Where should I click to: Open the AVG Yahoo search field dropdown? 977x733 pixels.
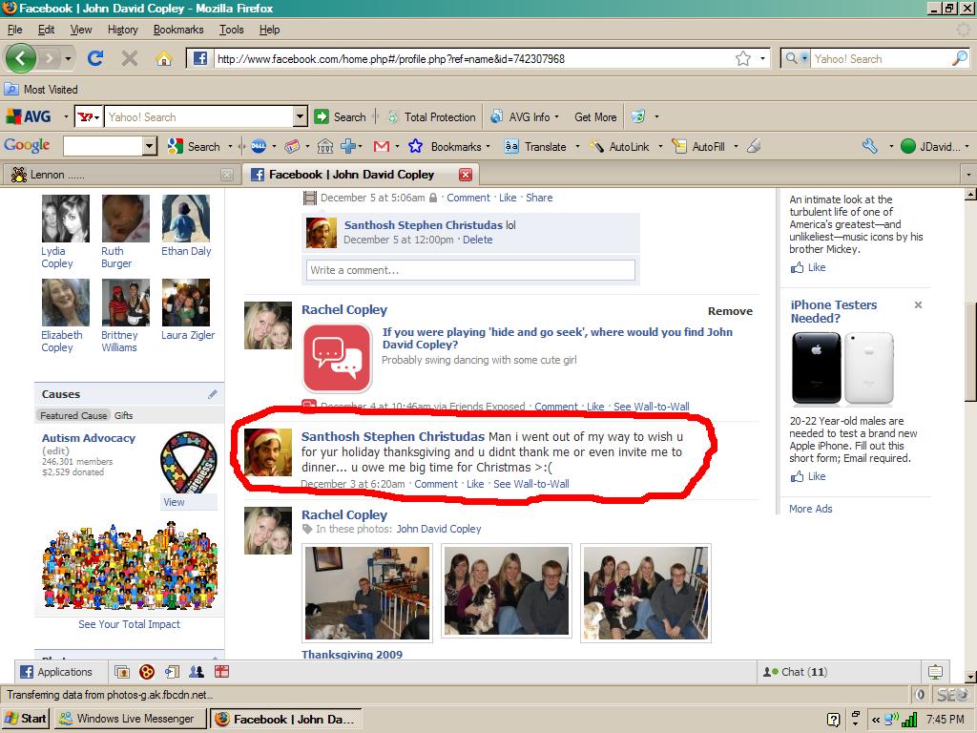301,116
